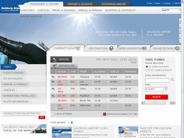Image resolution: width=184 pixels, height=138 pixels.
Task: Click the Contact link
Action: 167,3
